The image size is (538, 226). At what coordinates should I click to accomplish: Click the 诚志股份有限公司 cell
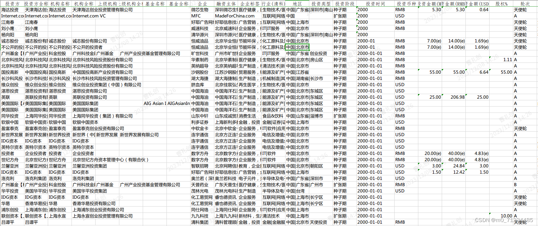[90, 41]
